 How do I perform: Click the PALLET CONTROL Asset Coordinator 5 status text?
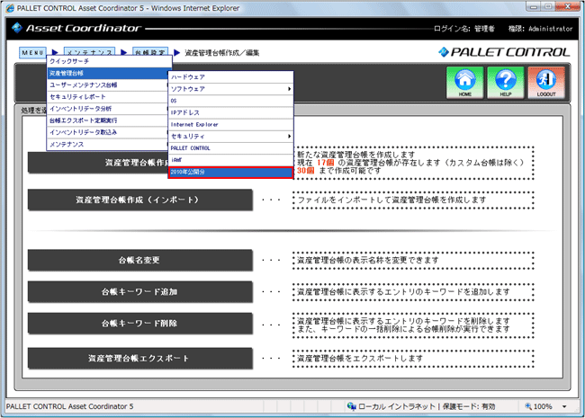[x=70, y=406]
